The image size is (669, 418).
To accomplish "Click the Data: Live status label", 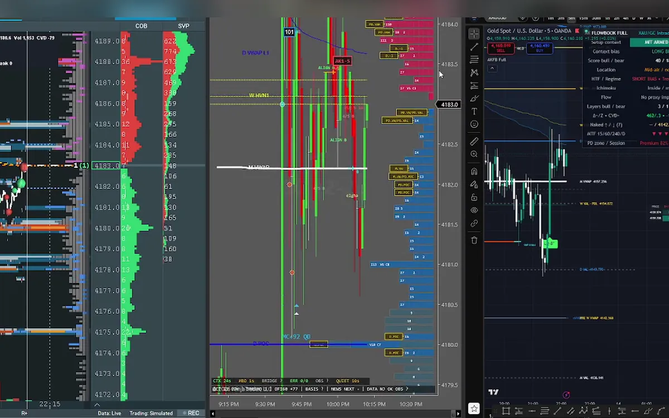I will [x=111, y=413].
